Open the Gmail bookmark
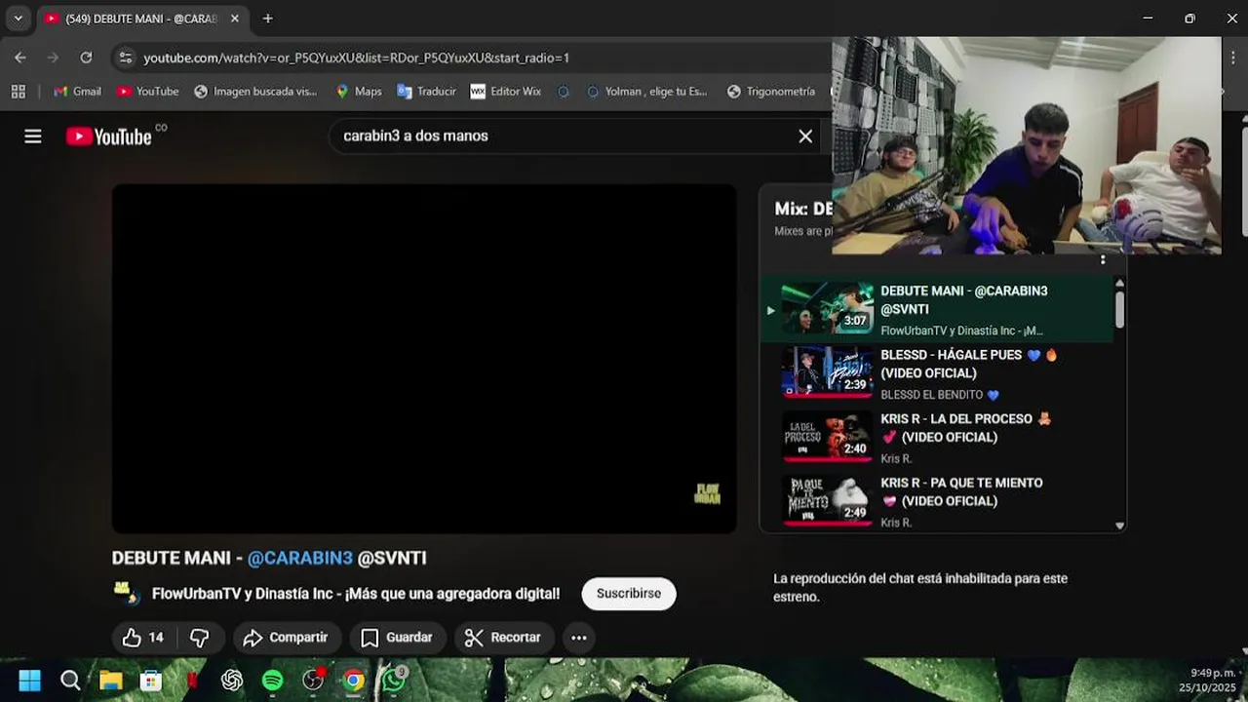Screen dimensions: 1248x702 tap(77, 91)
